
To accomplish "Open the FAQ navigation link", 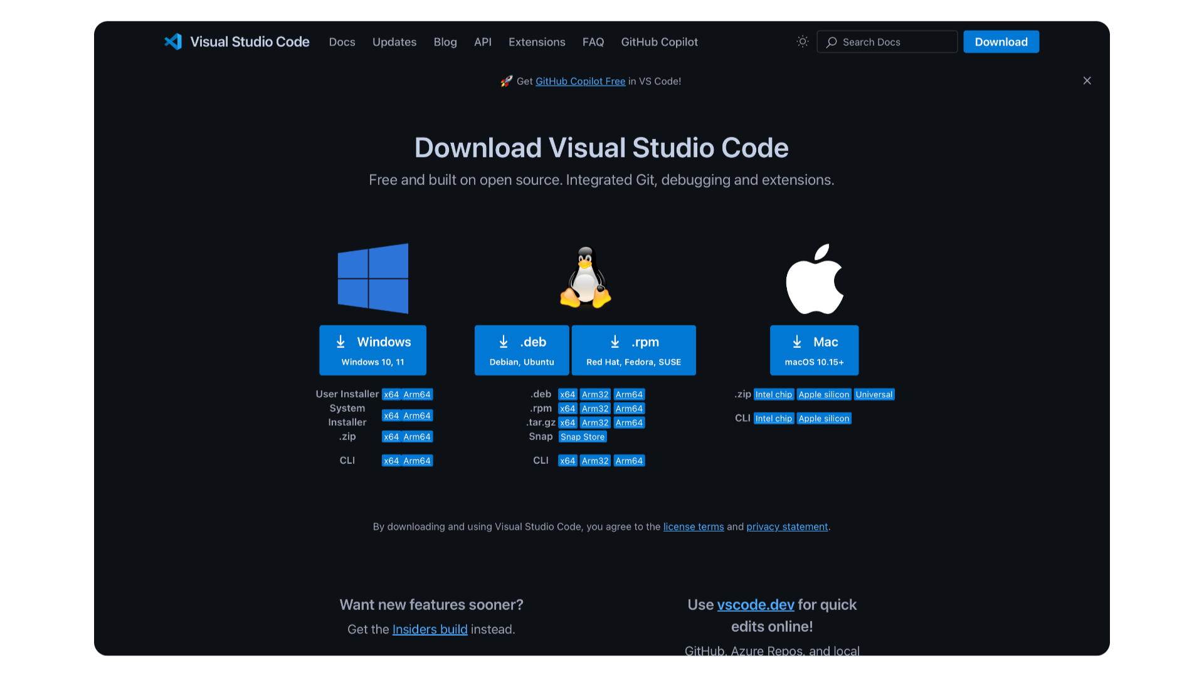I will (x=593, y=42).
